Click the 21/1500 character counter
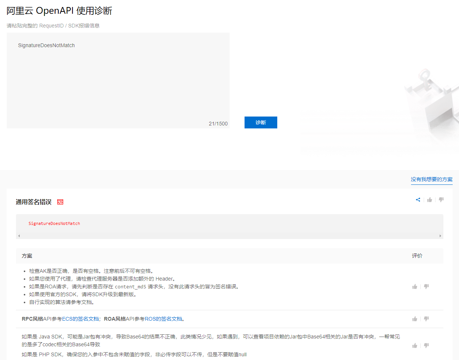Viewport: 459px width, 360px height. coord(218,124)
